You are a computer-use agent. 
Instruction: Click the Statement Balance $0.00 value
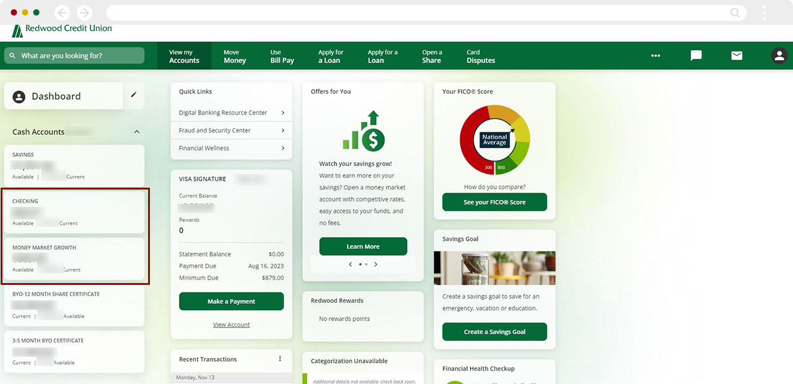[276, 255]
